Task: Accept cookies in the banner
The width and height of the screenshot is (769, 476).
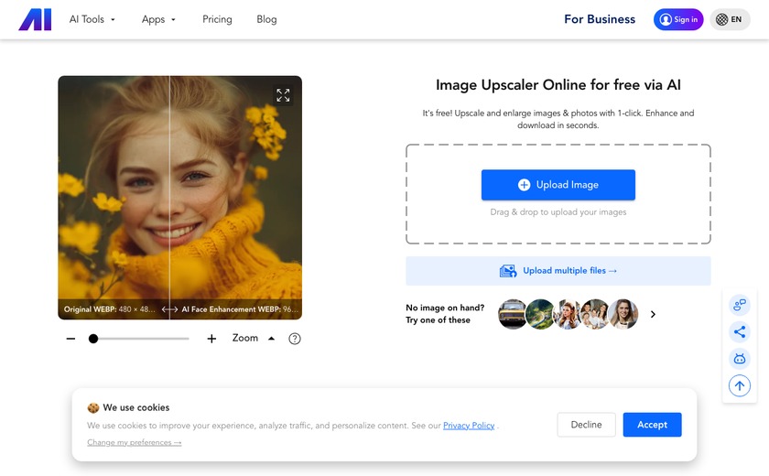Action: coord(652,425)
